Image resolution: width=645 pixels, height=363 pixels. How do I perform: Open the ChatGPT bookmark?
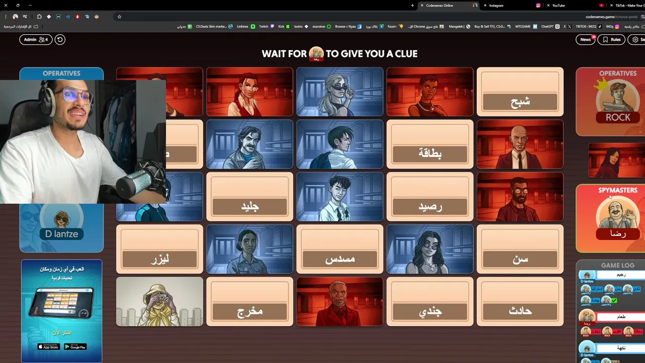[550, 26]
